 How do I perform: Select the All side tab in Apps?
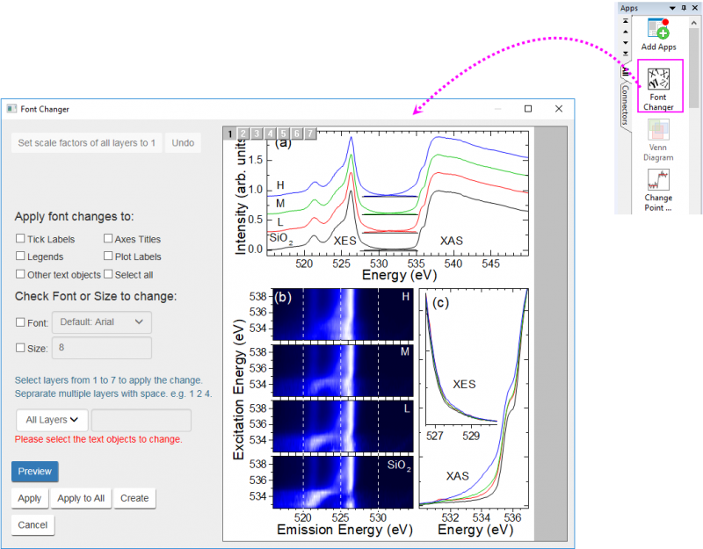point(624,72)
